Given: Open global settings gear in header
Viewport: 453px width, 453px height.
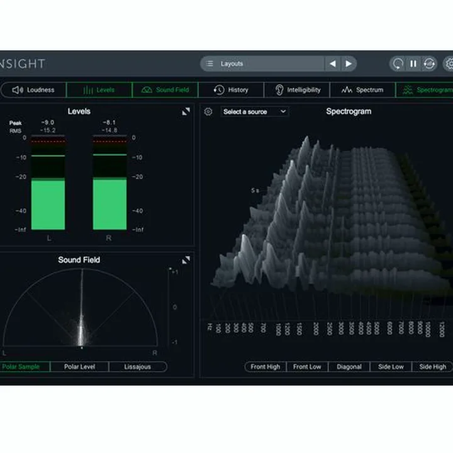Looking at the screenshot, I should pos(449,64).
